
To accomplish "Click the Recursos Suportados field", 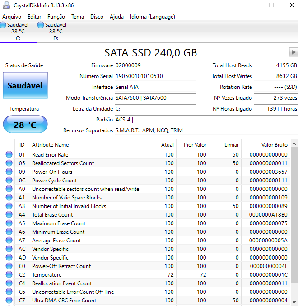I will [x=206, y=130].
